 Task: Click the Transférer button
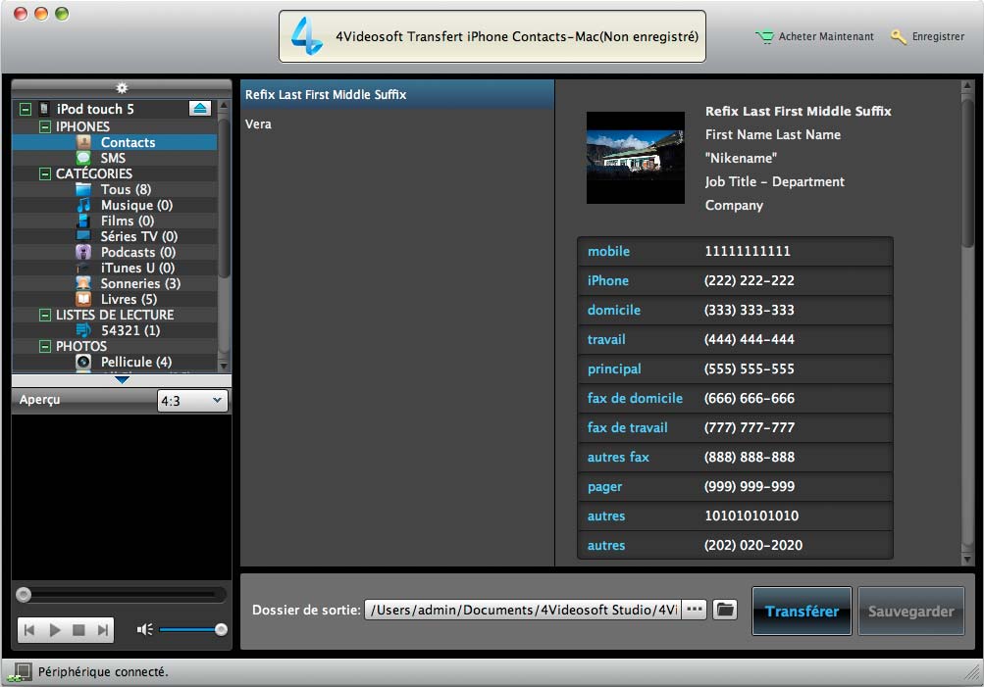click(802, 611)
